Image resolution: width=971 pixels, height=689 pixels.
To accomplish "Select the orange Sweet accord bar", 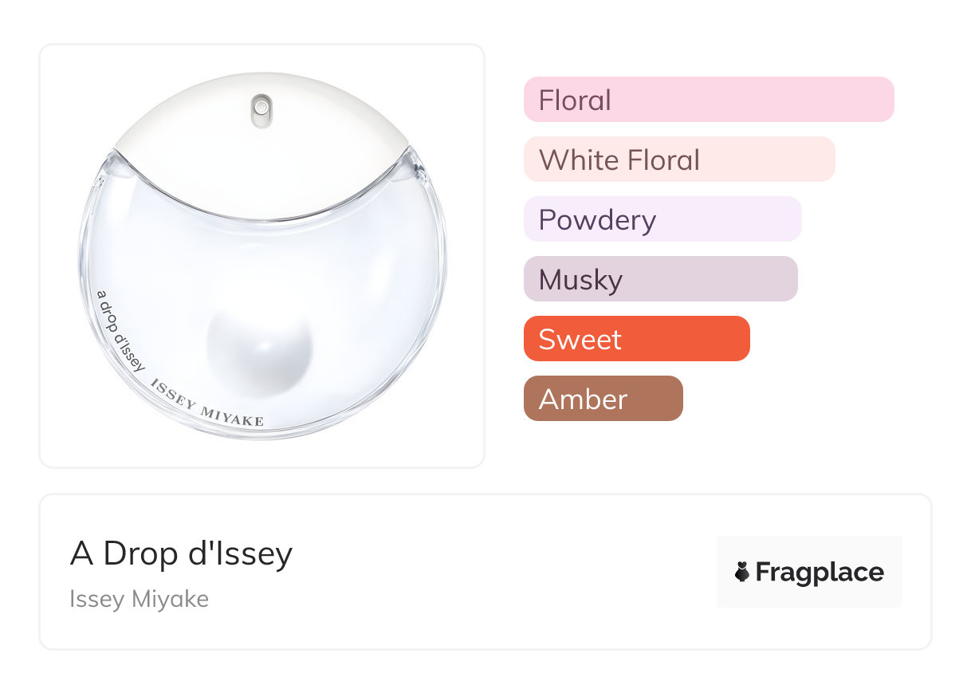I will pyautogui.click(x=636, y=339).
